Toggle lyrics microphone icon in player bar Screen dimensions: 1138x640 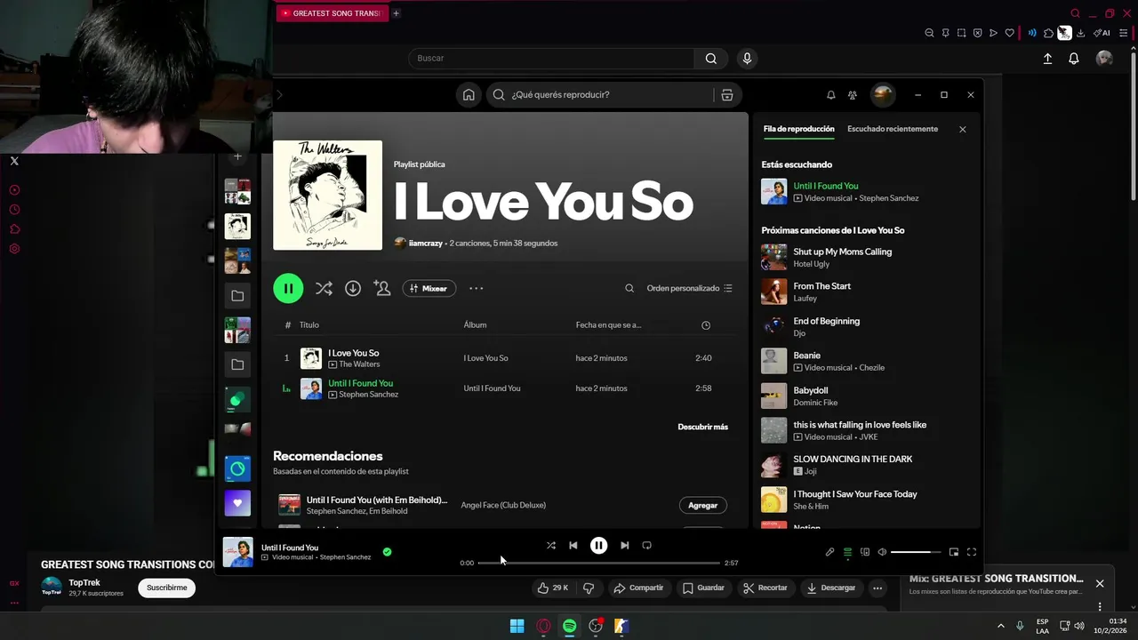(829, 552)
